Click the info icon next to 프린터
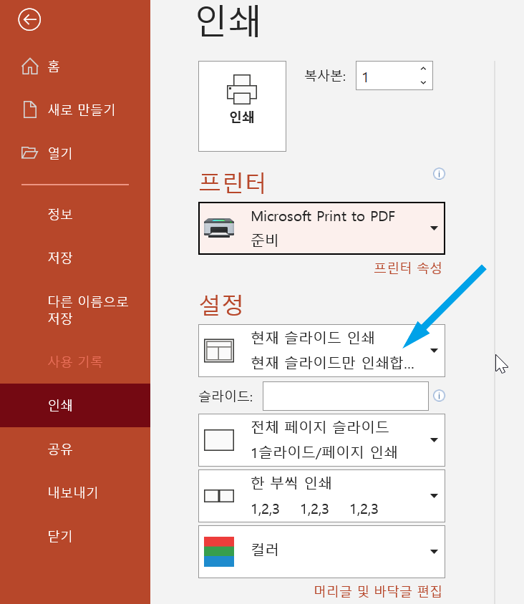 439,174
